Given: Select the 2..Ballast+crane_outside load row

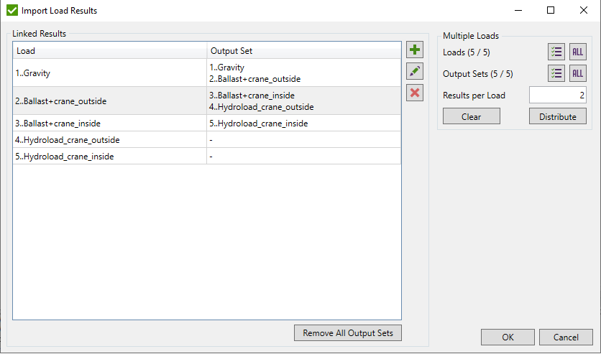Looking at the screenshot, I should [109, 101].
